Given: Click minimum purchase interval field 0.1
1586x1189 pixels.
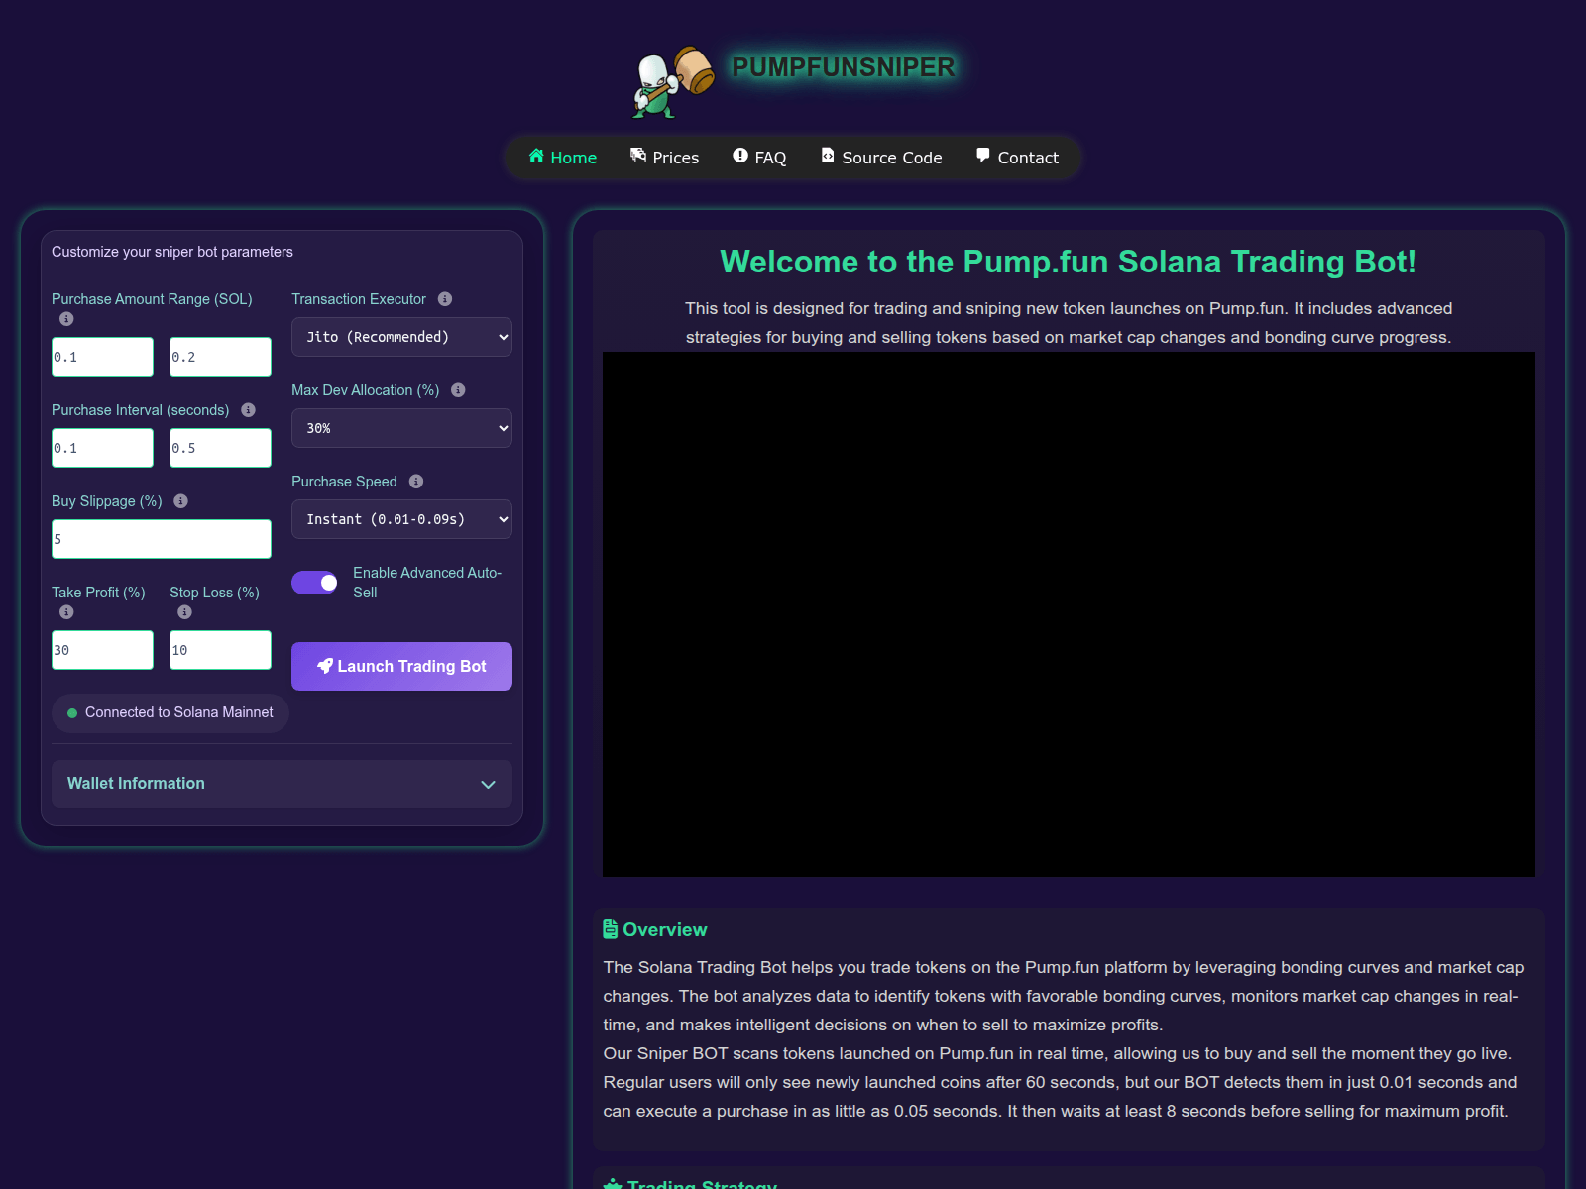Looking at the screenshot, I should 102,448.
